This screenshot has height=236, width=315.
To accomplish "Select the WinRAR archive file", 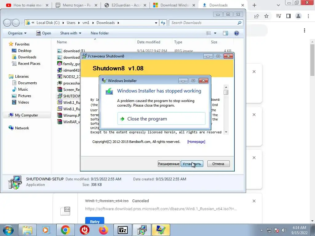I will point(69,122).
